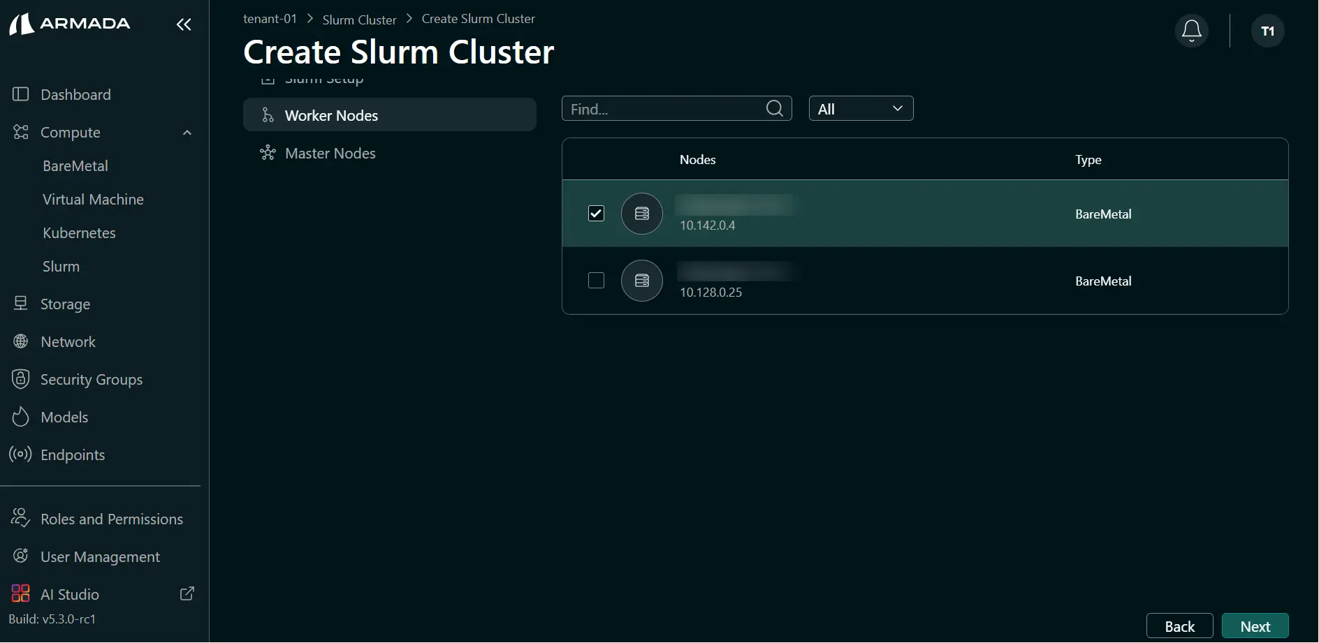Click the Security Groups shield icon
The image size is (1319, 643).
coord(21,379)
